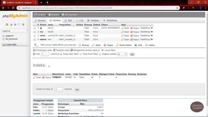Click the Lacak tabel eye icon
Screen dimensions: 208x117
click(x=102, y=50)
